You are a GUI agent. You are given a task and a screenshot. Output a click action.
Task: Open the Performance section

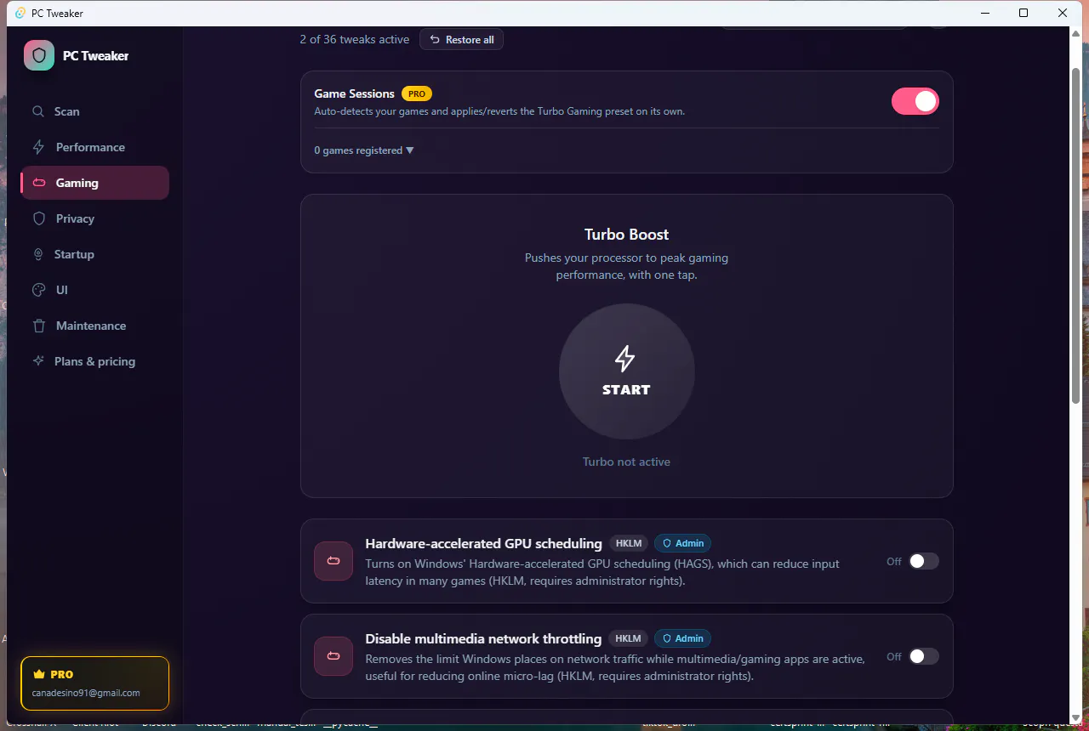pyautogui.click(x=95, y=147)
